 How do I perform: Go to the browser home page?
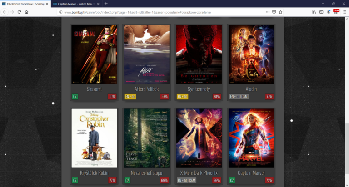[26, 12]
